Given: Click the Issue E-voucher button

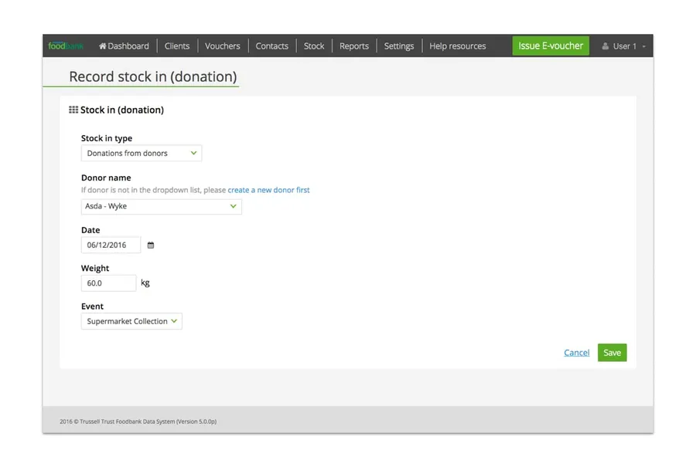Looking at the screenshot, I should [x=550, y=46].
